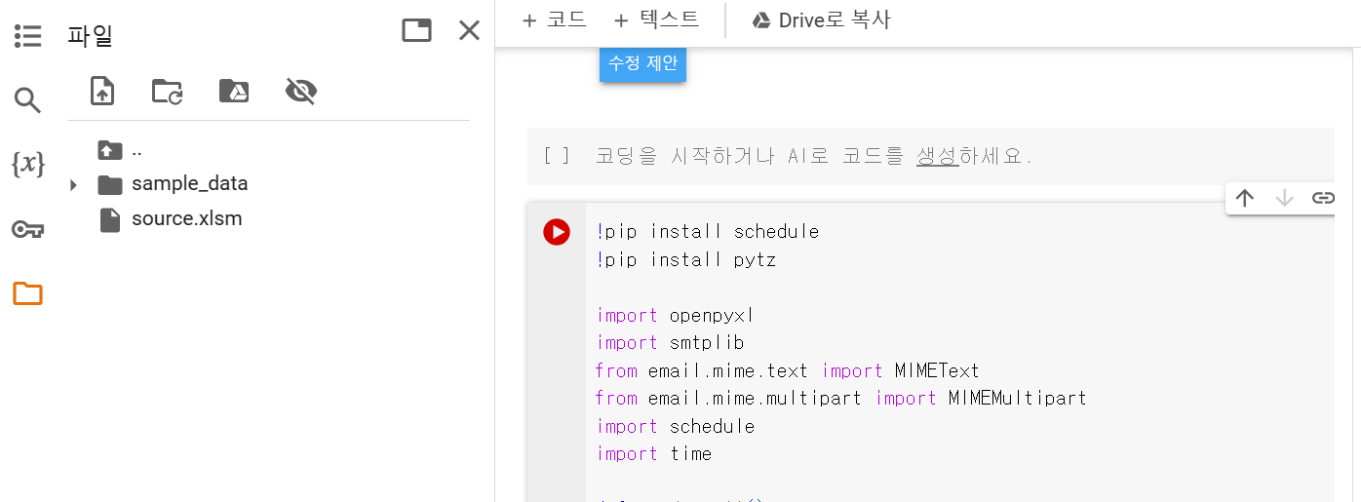Upload a file to session storage
This screenshot has height=502, width=1361.
[x=102, y=92]
